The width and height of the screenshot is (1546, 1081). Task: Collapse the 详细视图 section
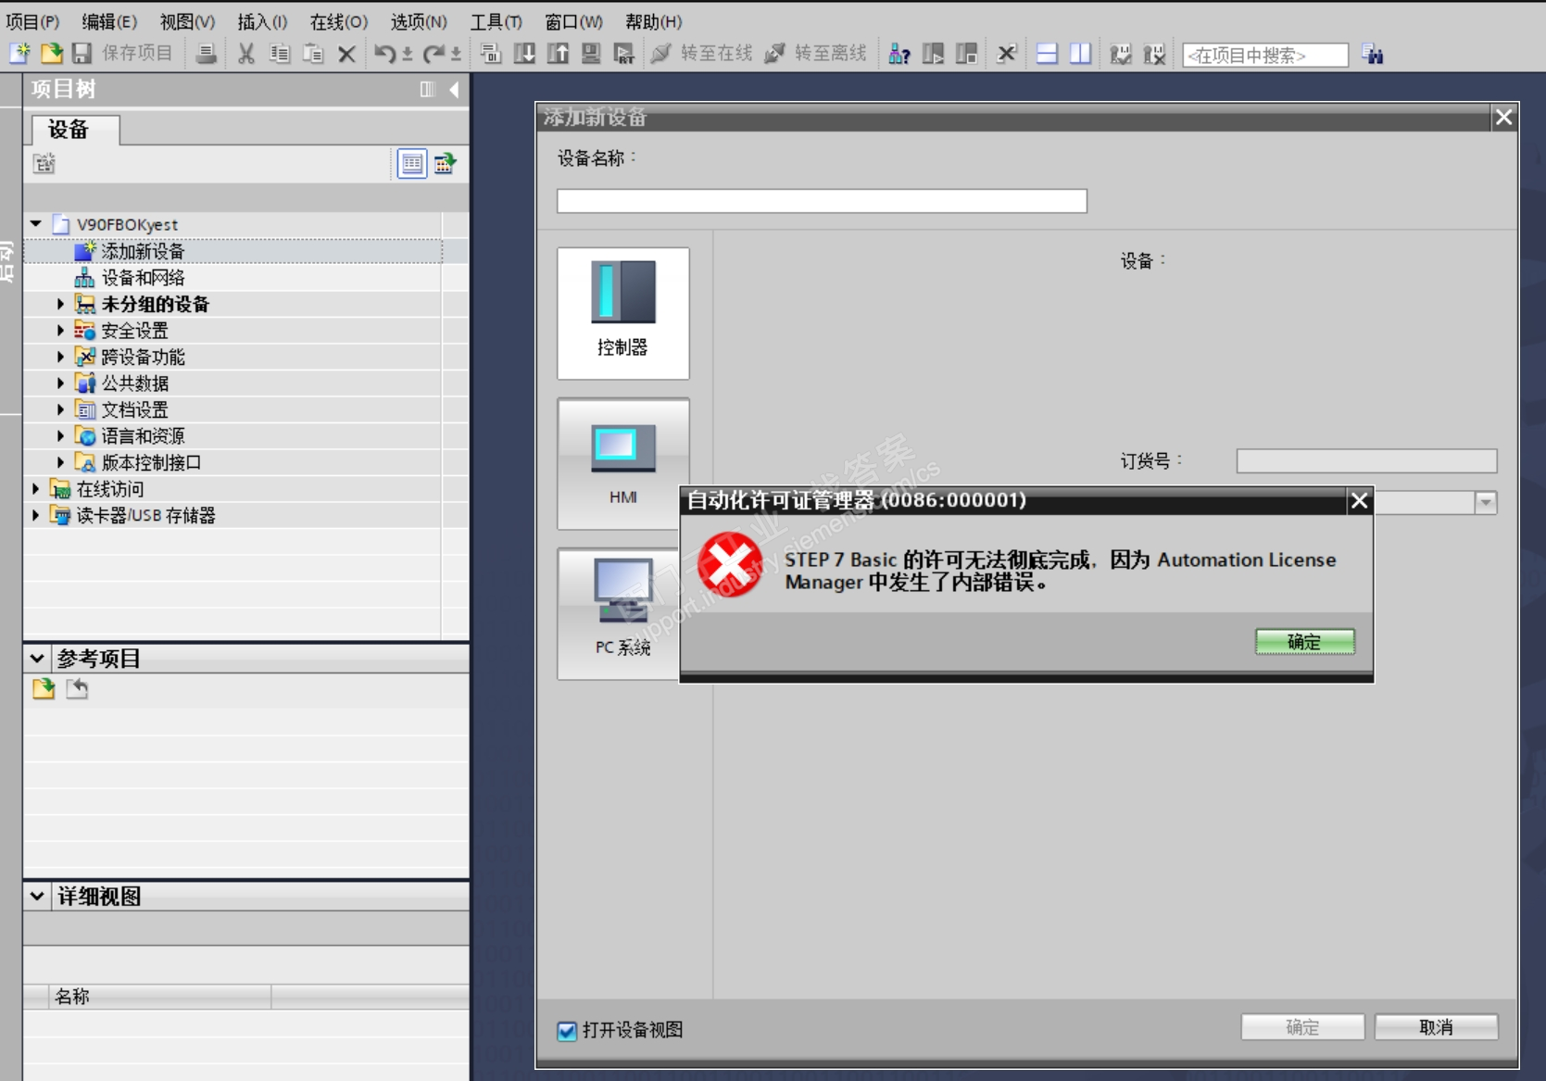coord(37,896)
